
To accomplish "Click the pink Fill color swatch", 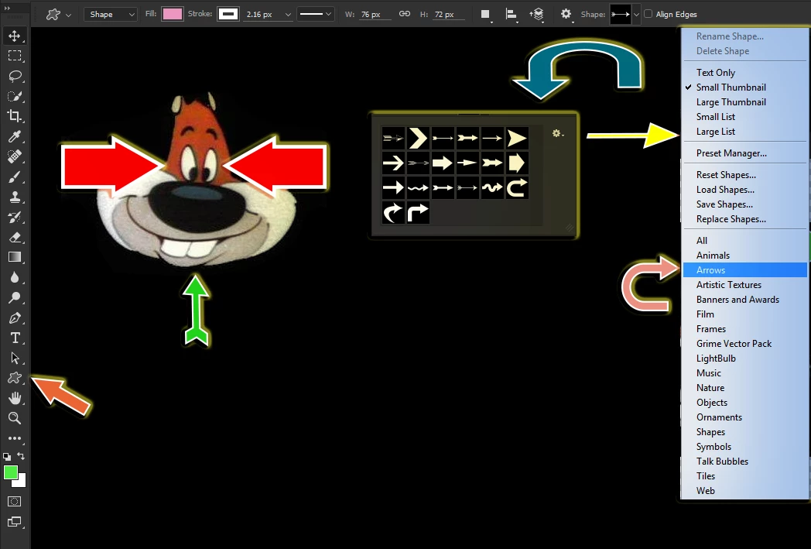I will [x=173, y=15].
